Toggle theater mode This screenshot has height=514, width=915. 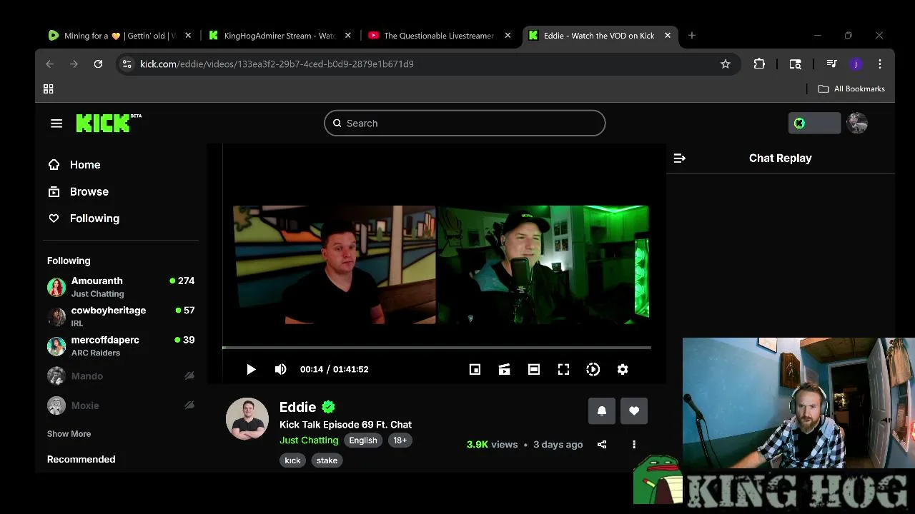click(534, 369)
